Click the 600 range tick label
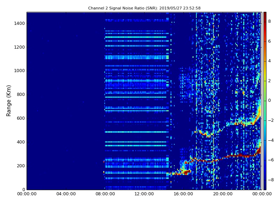The width and height of the screenshot is (280, 210). coord(21,118)
